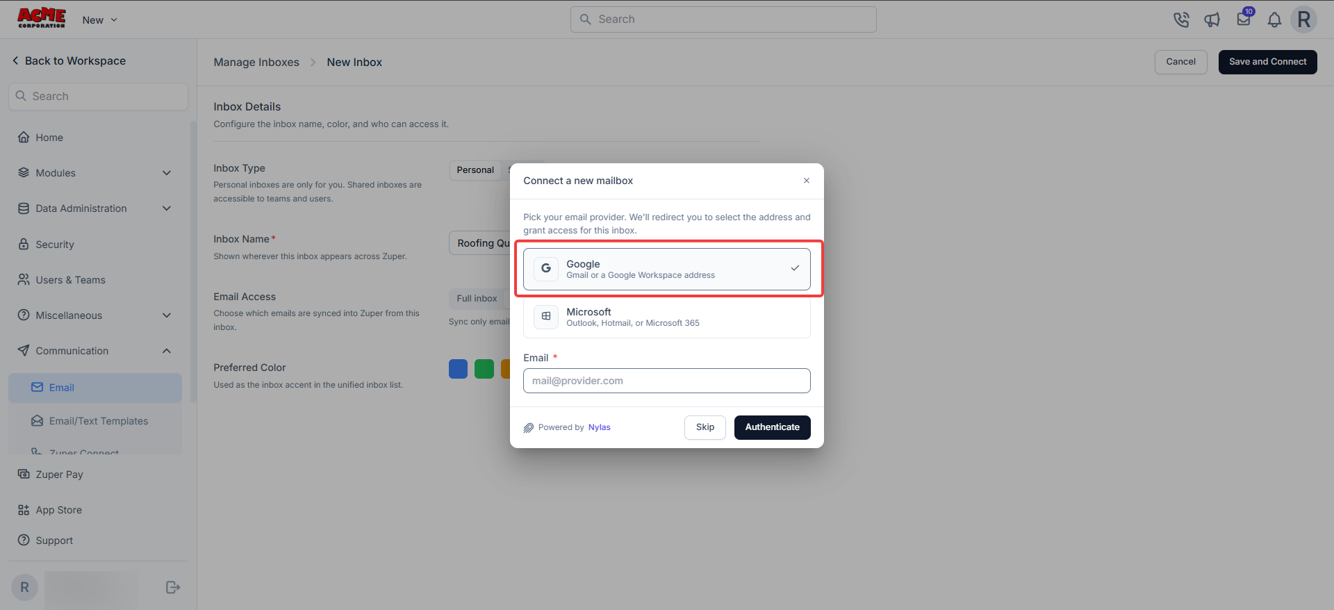Click the logout icon in the sidebar footer
The image size is (1334, 610).
pos(173,588)
